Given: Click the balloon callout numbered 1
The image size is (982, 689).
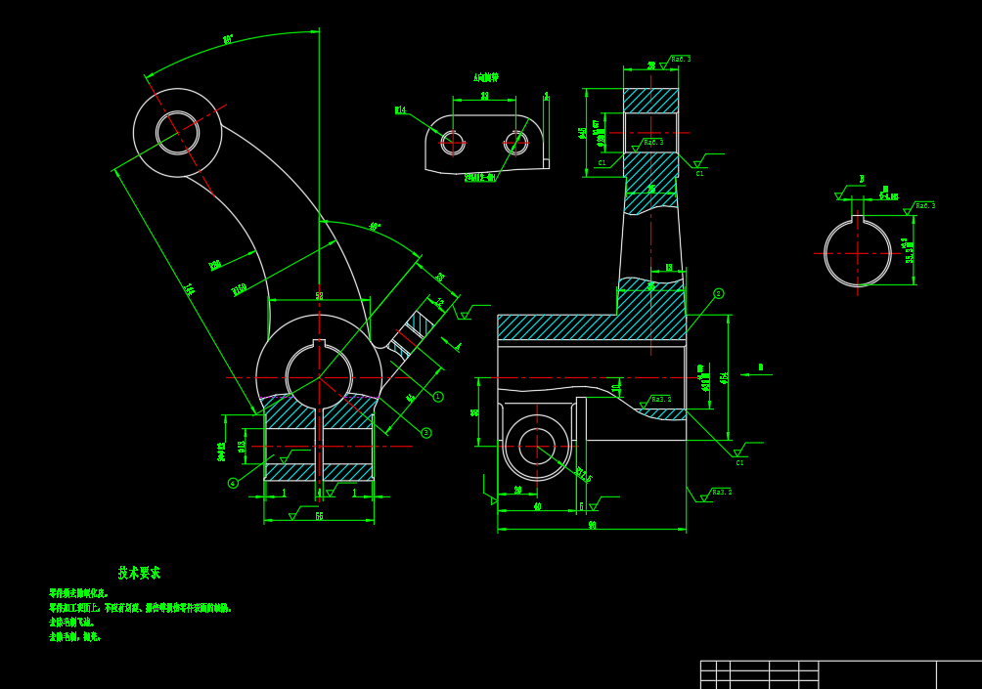Looking at the screenshot, I should point(438,397).
